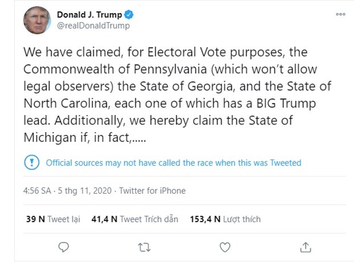354x262 pixels.
Task: View the 39 N Tweet lại list
Action: (51, 219)
